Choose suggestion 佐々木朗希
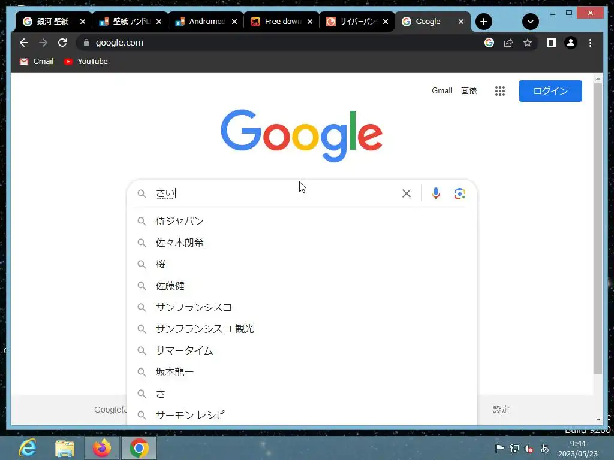This screenshot has width=614, height=460. [x=302, y=243]
